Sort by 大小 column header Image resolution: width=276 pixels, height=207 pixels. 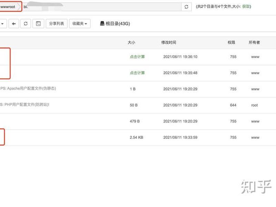(x=131, y=42)
